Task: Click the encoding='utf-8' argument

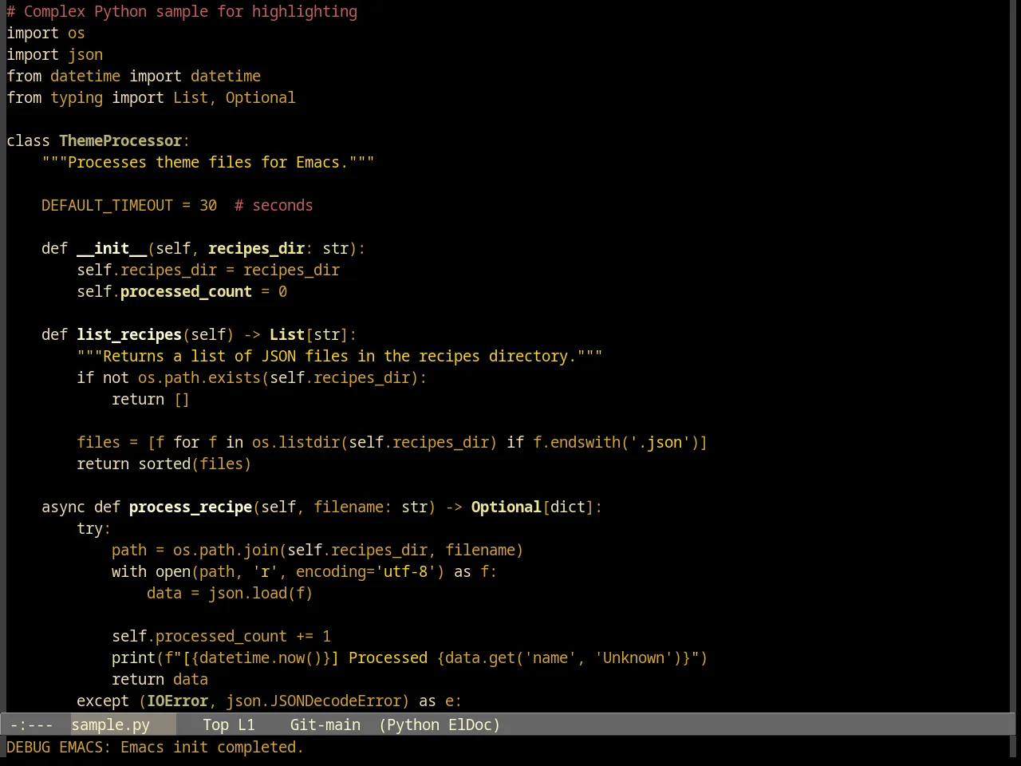Action: point(366,571)
